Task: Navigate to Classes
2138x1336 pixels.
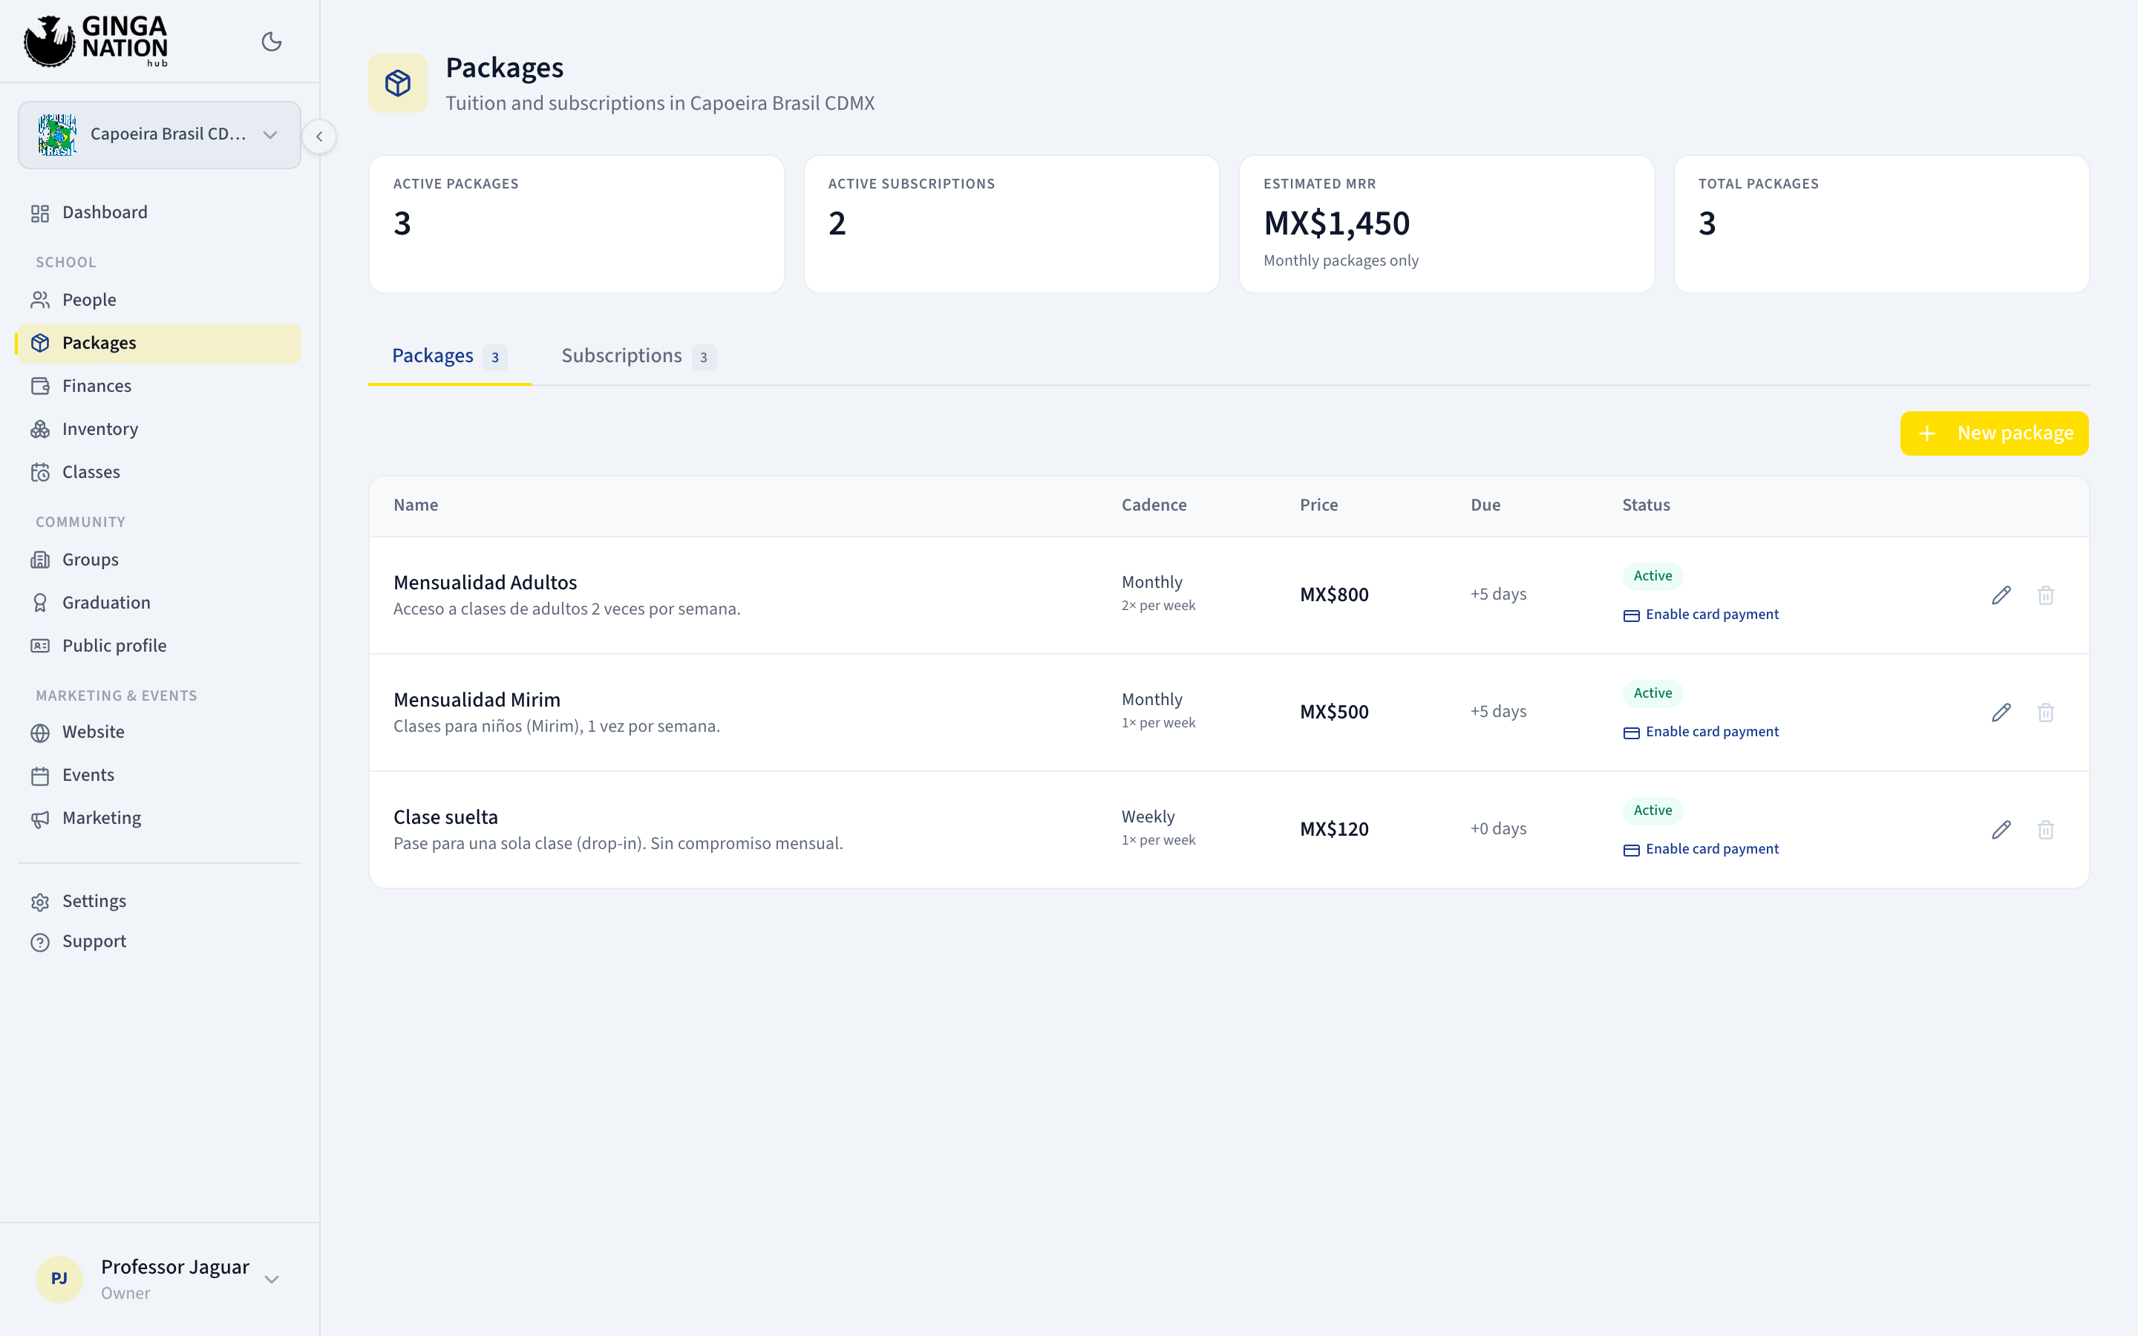Action: (x=159, y=472)
